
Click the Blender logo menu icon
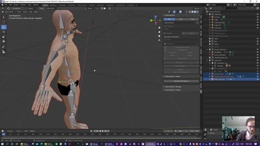[x=2, y=5]
